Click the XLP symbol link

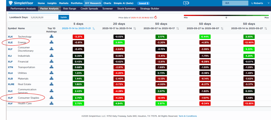click(10, 98)
